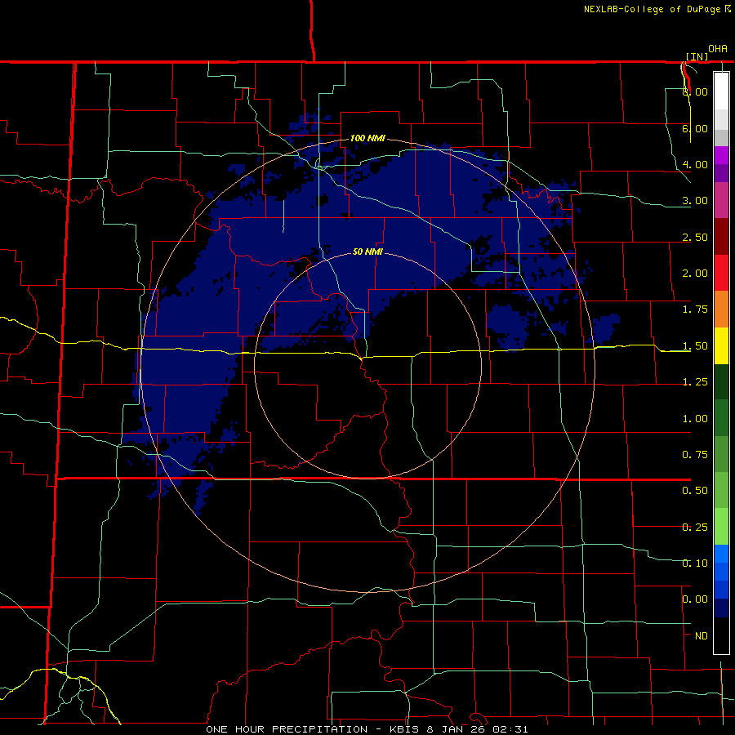Click the 3.00 scale label
Screen dimensions: 735x735
tap(695, 201)
